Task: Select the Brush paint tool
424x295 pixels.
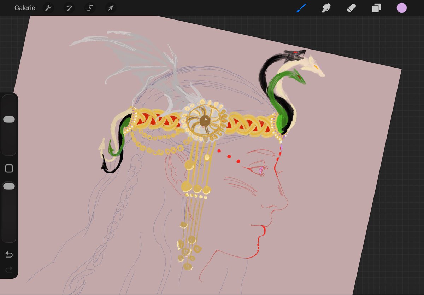Action: [301, 8]
